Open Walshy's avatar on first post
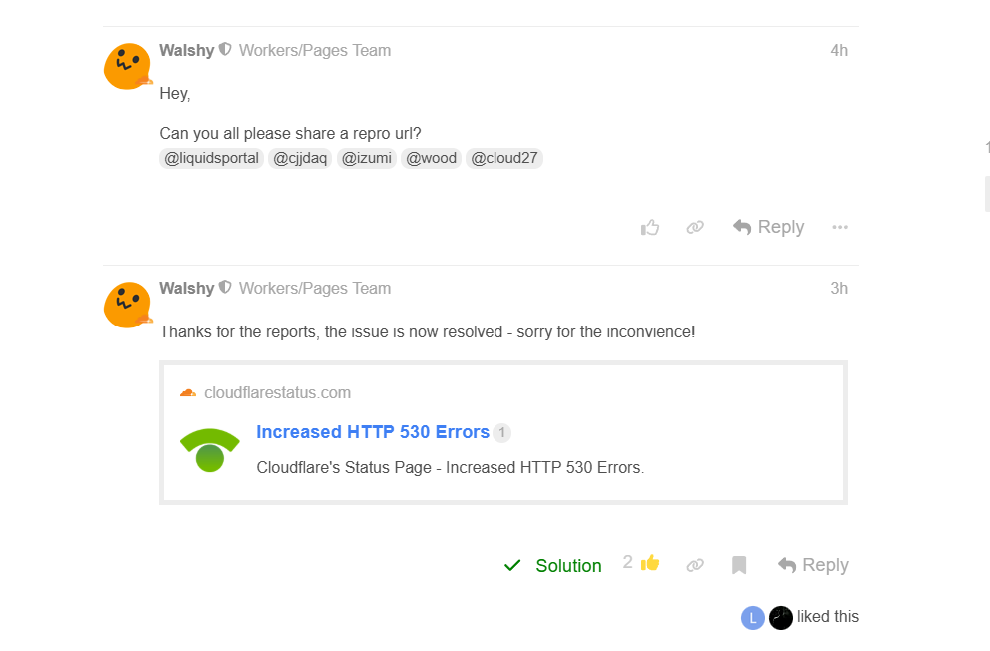The height and width of the screenshot is (651, 990). 127,67
